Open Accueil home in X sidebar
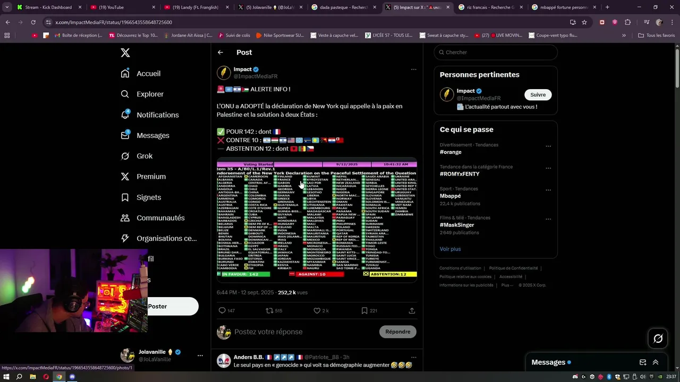Viewport: 680px width, 382px height. tap(141, 74)
